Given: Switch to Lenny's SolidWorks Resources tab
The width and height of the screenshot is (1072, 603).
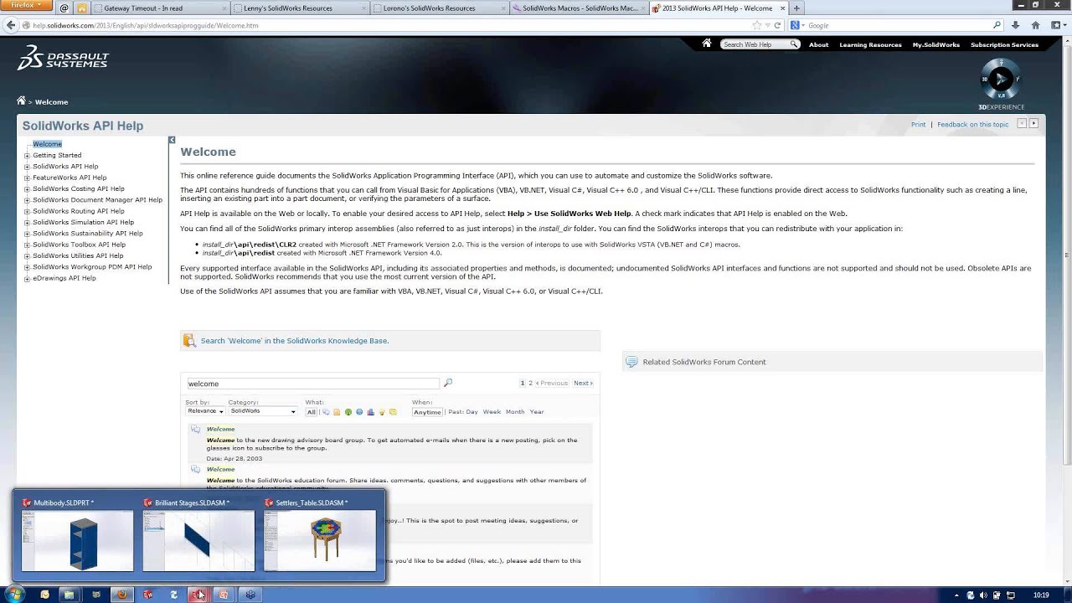Looking at the screenshot, I should click(299, 8).
